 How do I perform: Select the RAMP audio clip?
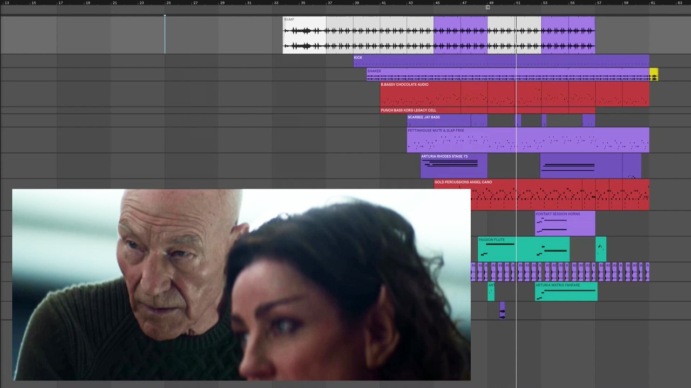click(x=439, y=35)
